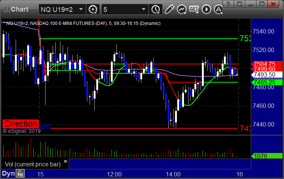
Task: Click the Vol (current price bar) label
Action: (x=33, y=164)
